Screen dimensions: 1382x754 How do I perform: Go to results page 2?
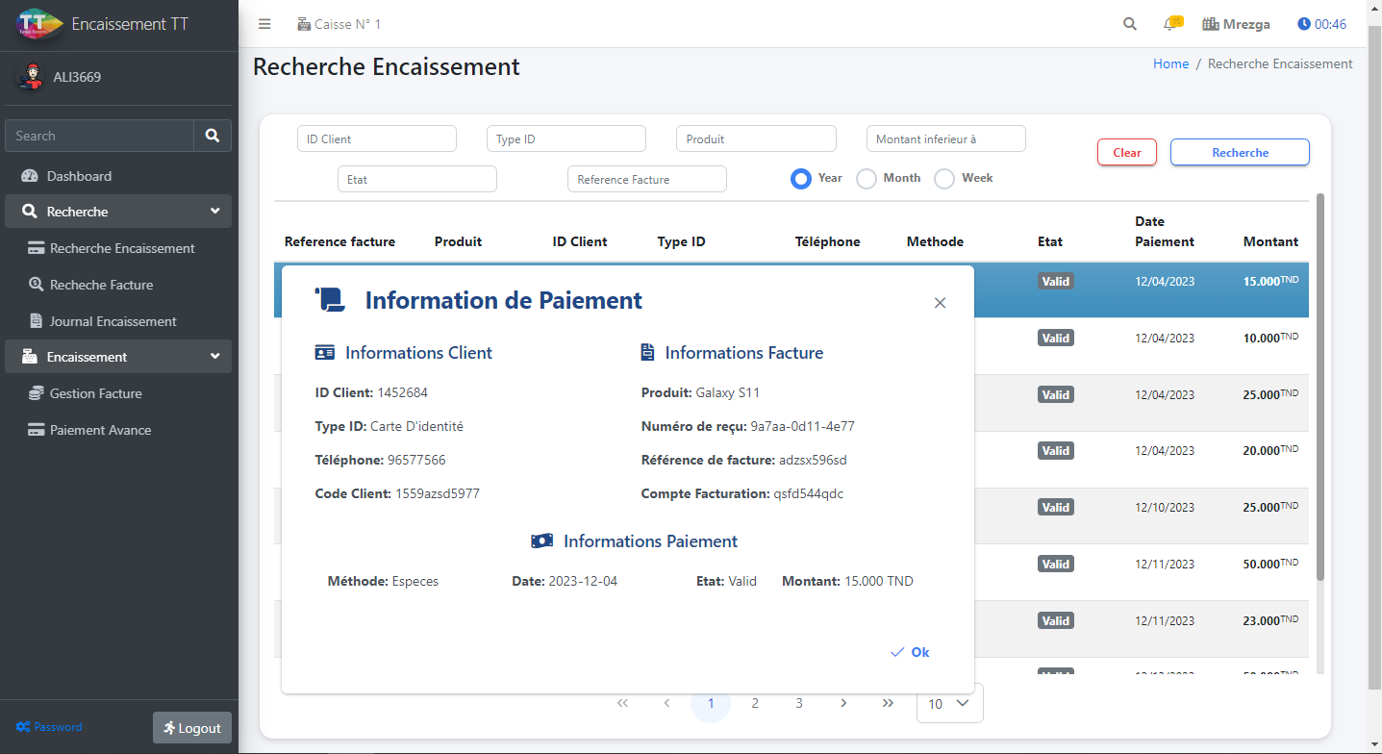click(755, 703)
